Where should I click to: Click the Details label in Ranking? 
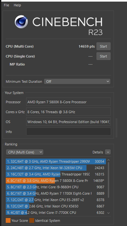(98, 152)
